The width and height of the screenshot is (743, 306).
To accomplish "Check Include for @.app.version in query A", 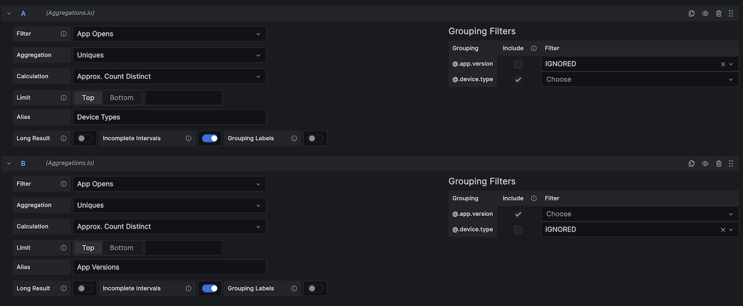I will point(518,64).
